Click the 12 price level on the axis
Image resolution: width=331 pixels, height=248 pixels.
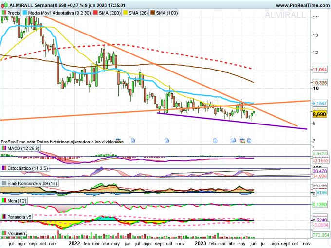315,53
